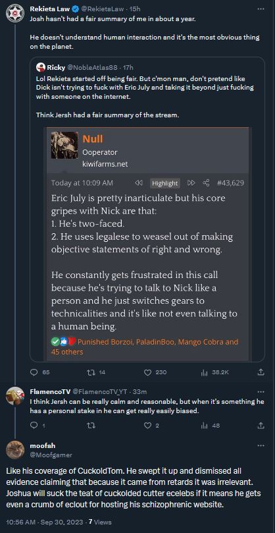Like Rekieta Law's tweet with 230 likes

[x=155, y=372]
